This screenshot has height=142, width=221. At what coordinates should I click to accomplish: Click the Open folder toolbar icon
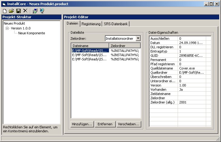(x=12, y=11)
